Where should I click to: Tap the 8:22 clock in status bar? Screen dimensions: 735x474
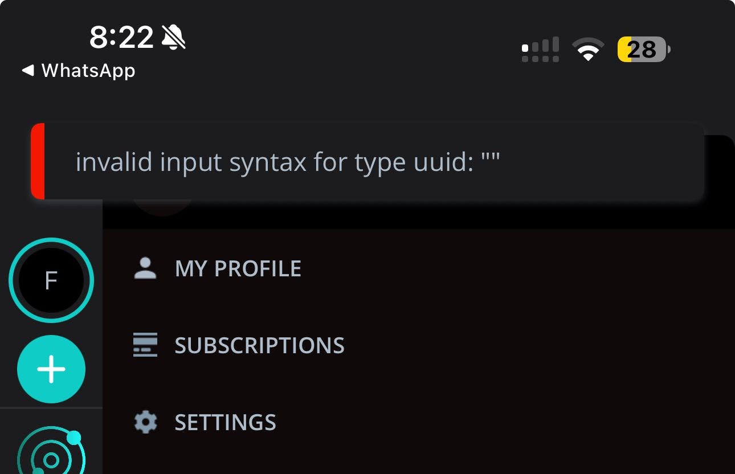(x=121, y=38)
